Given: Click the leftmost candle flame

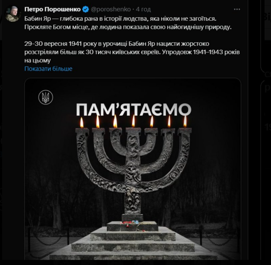Looking at the screenshot, I should pos(82,123).
